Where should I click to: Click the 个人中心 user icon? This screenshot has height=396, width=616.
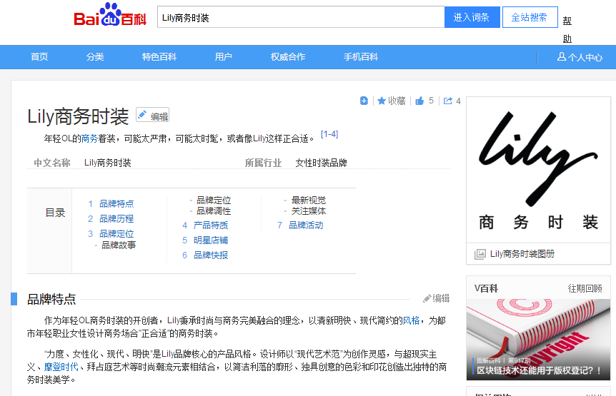(562, 57)
